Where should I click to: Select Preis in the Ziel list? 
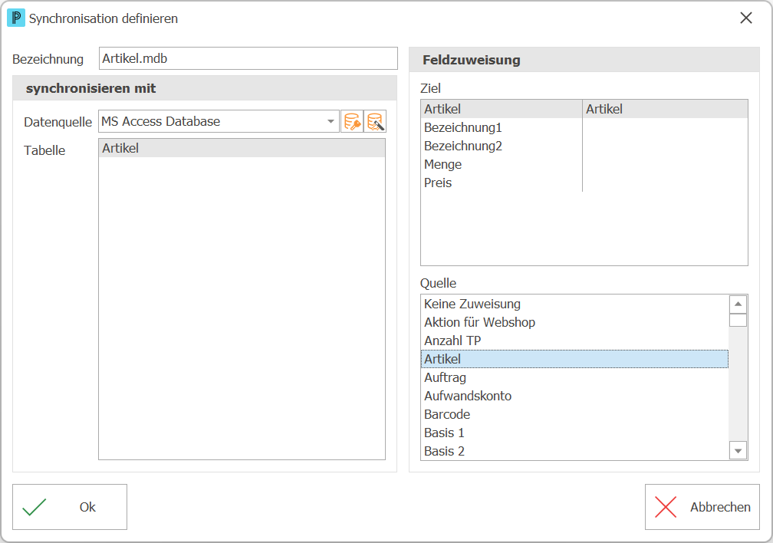[502, 183]
